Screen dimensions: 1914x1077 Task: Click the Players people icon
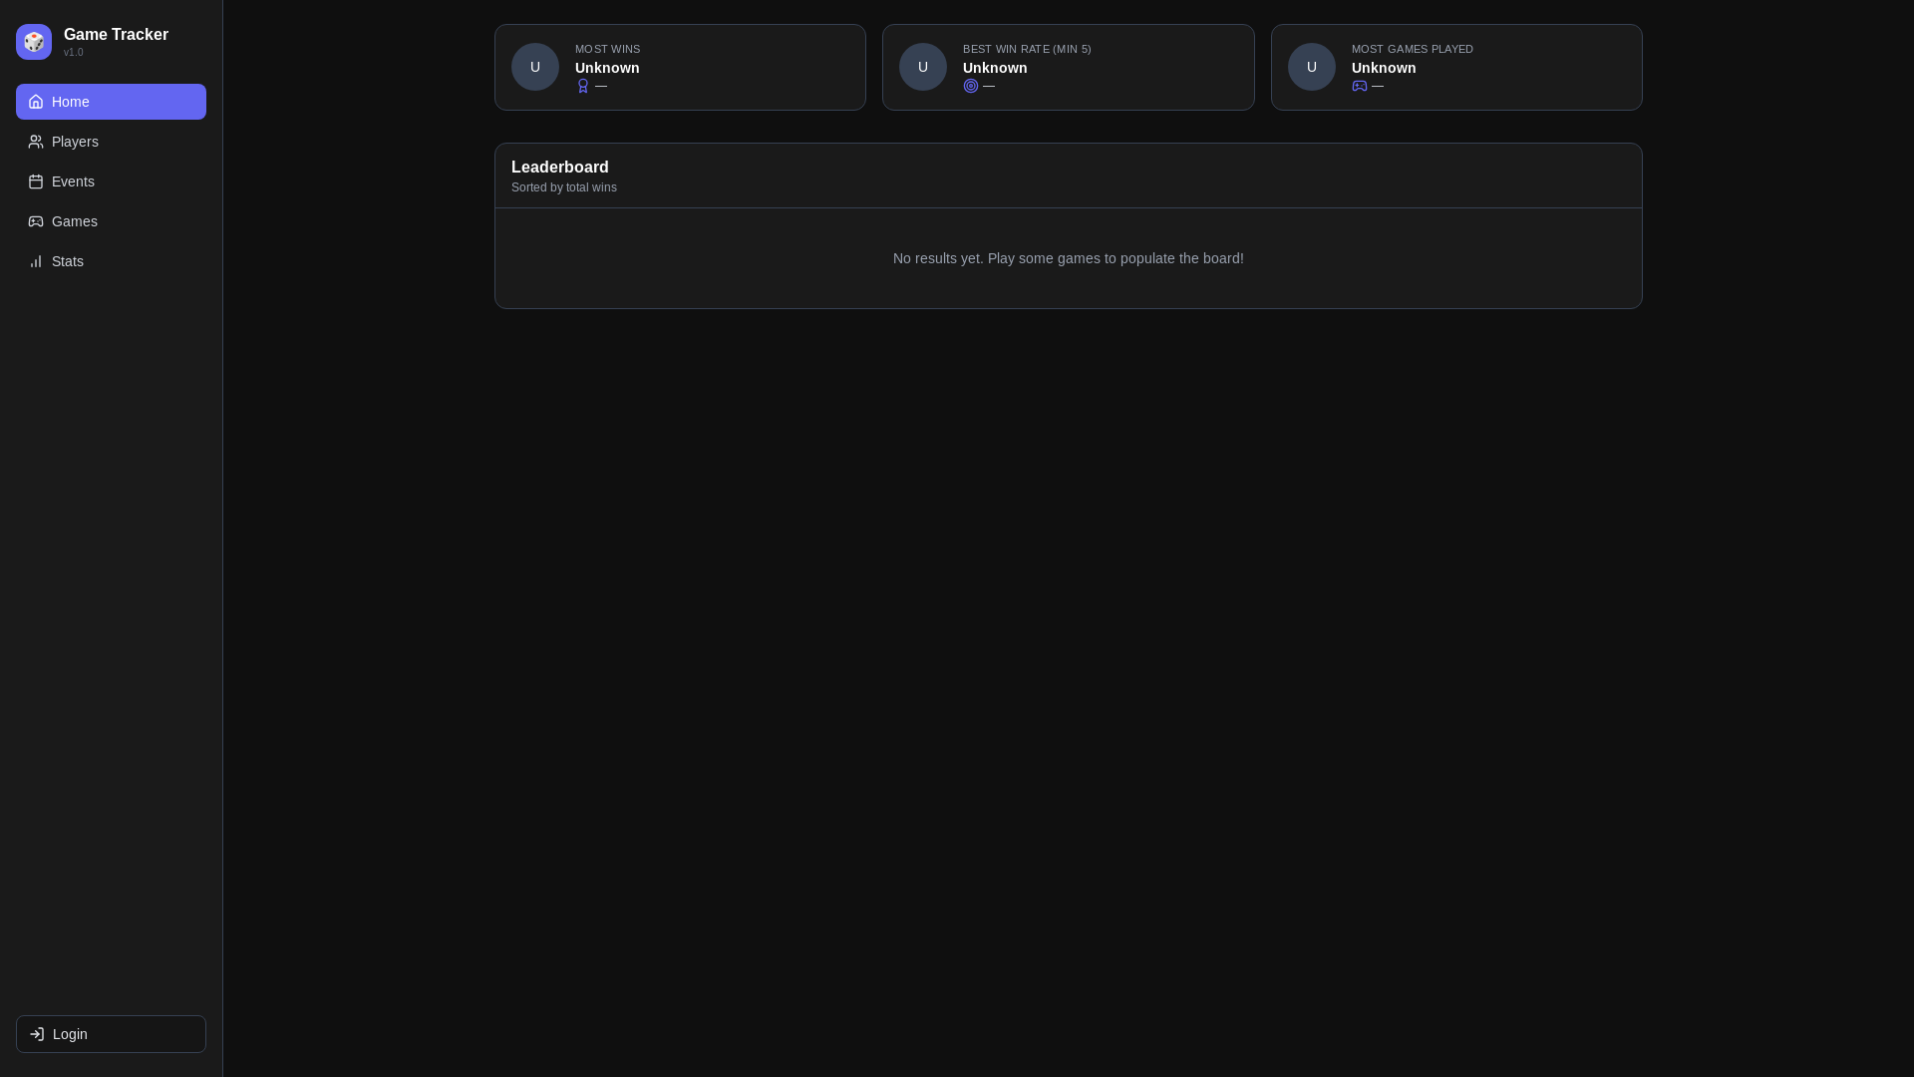36,142
